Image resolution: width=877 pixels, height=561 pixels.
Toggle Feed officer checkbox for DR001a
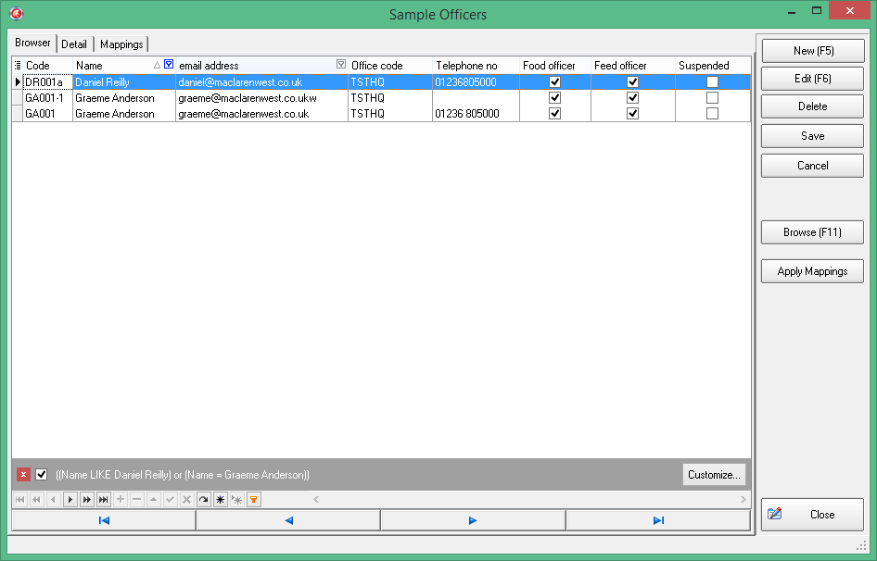(x=632, y=82)
